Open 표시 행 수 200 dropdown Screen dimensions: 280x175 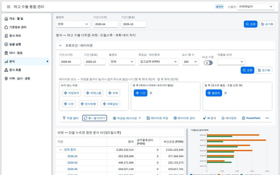point(190,62)
